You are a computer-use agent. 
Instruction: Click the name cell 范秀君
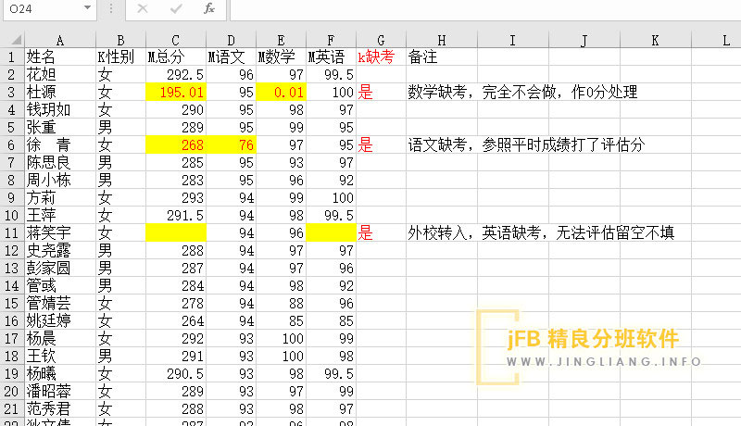[60, 409]
